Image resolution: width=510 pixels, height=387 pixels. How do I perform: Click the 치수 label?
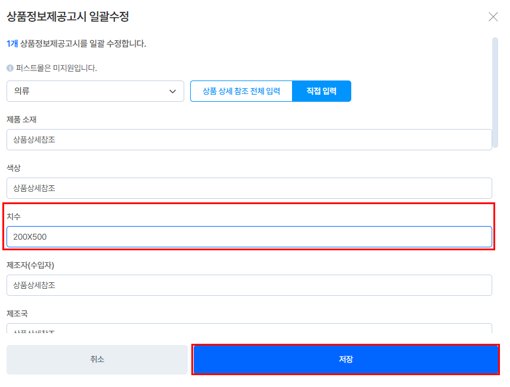(14, 217)
